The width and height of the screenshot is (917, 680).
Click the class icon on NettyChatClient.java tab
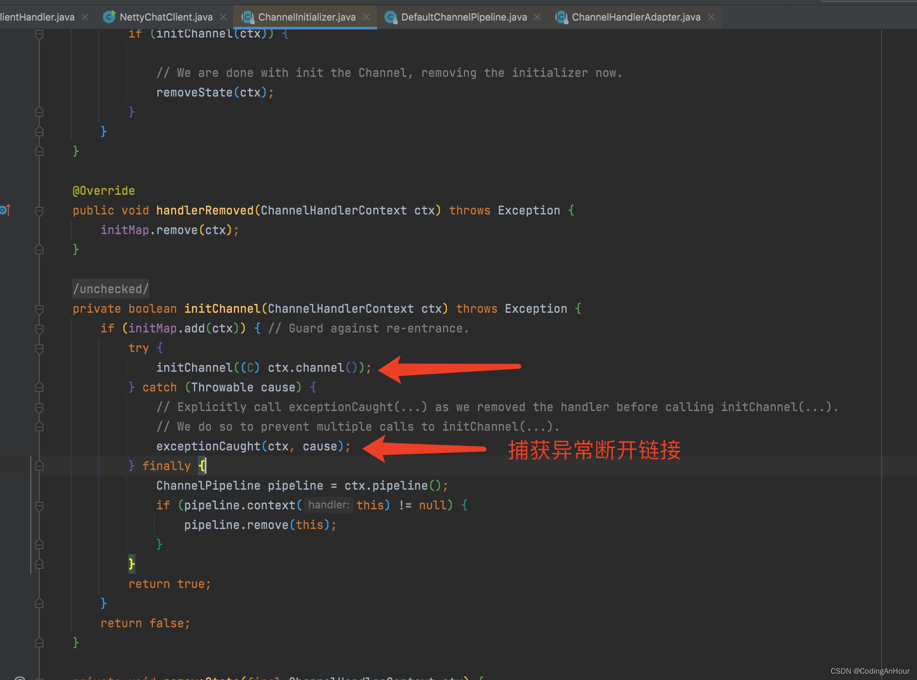click(109, 17)
